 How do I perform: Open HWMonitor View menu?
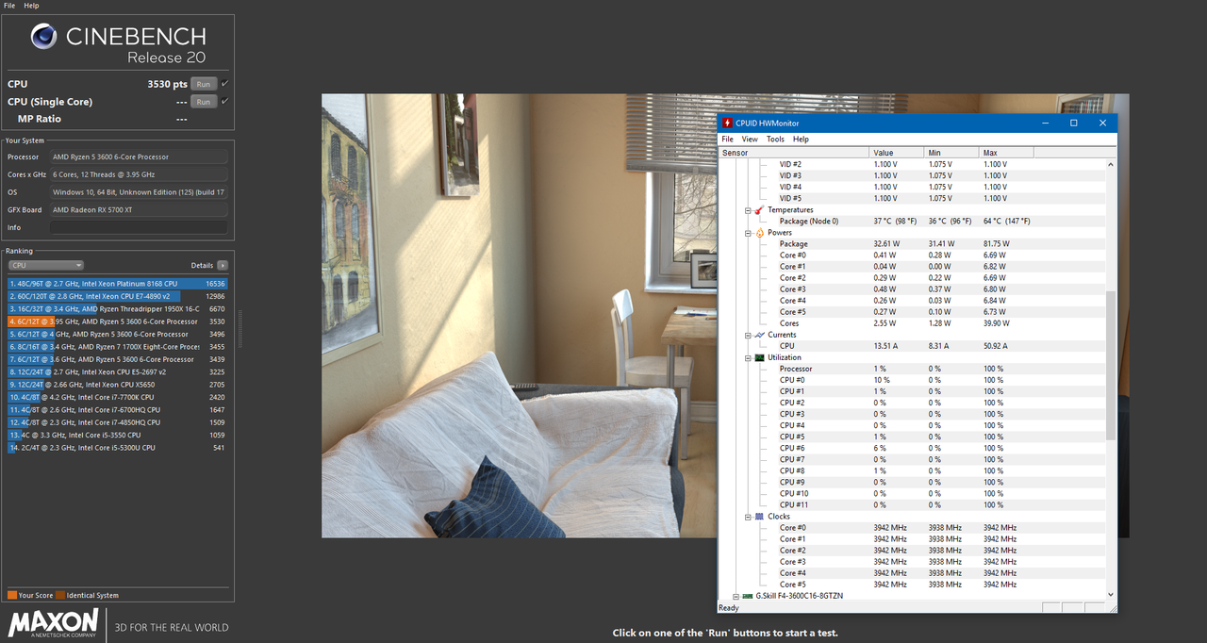coord(750,139)
